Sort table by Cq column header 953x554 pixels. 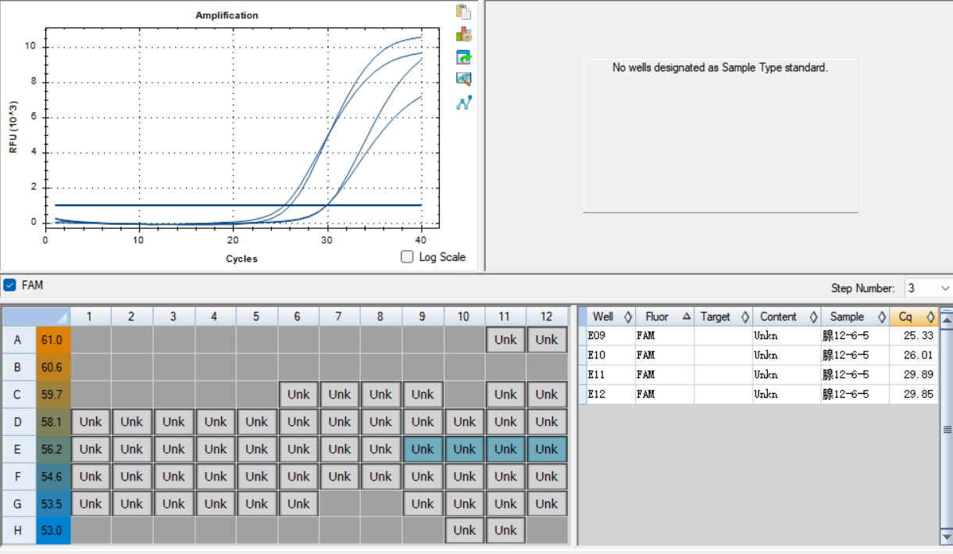pyautogui.click(x=914, y=316)
